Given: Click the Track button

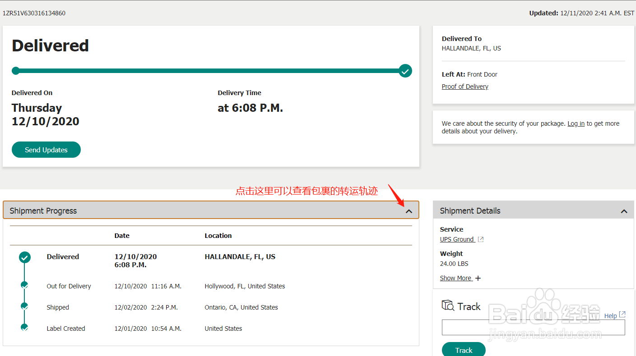Looking at the screenshot, I should 464,350.
